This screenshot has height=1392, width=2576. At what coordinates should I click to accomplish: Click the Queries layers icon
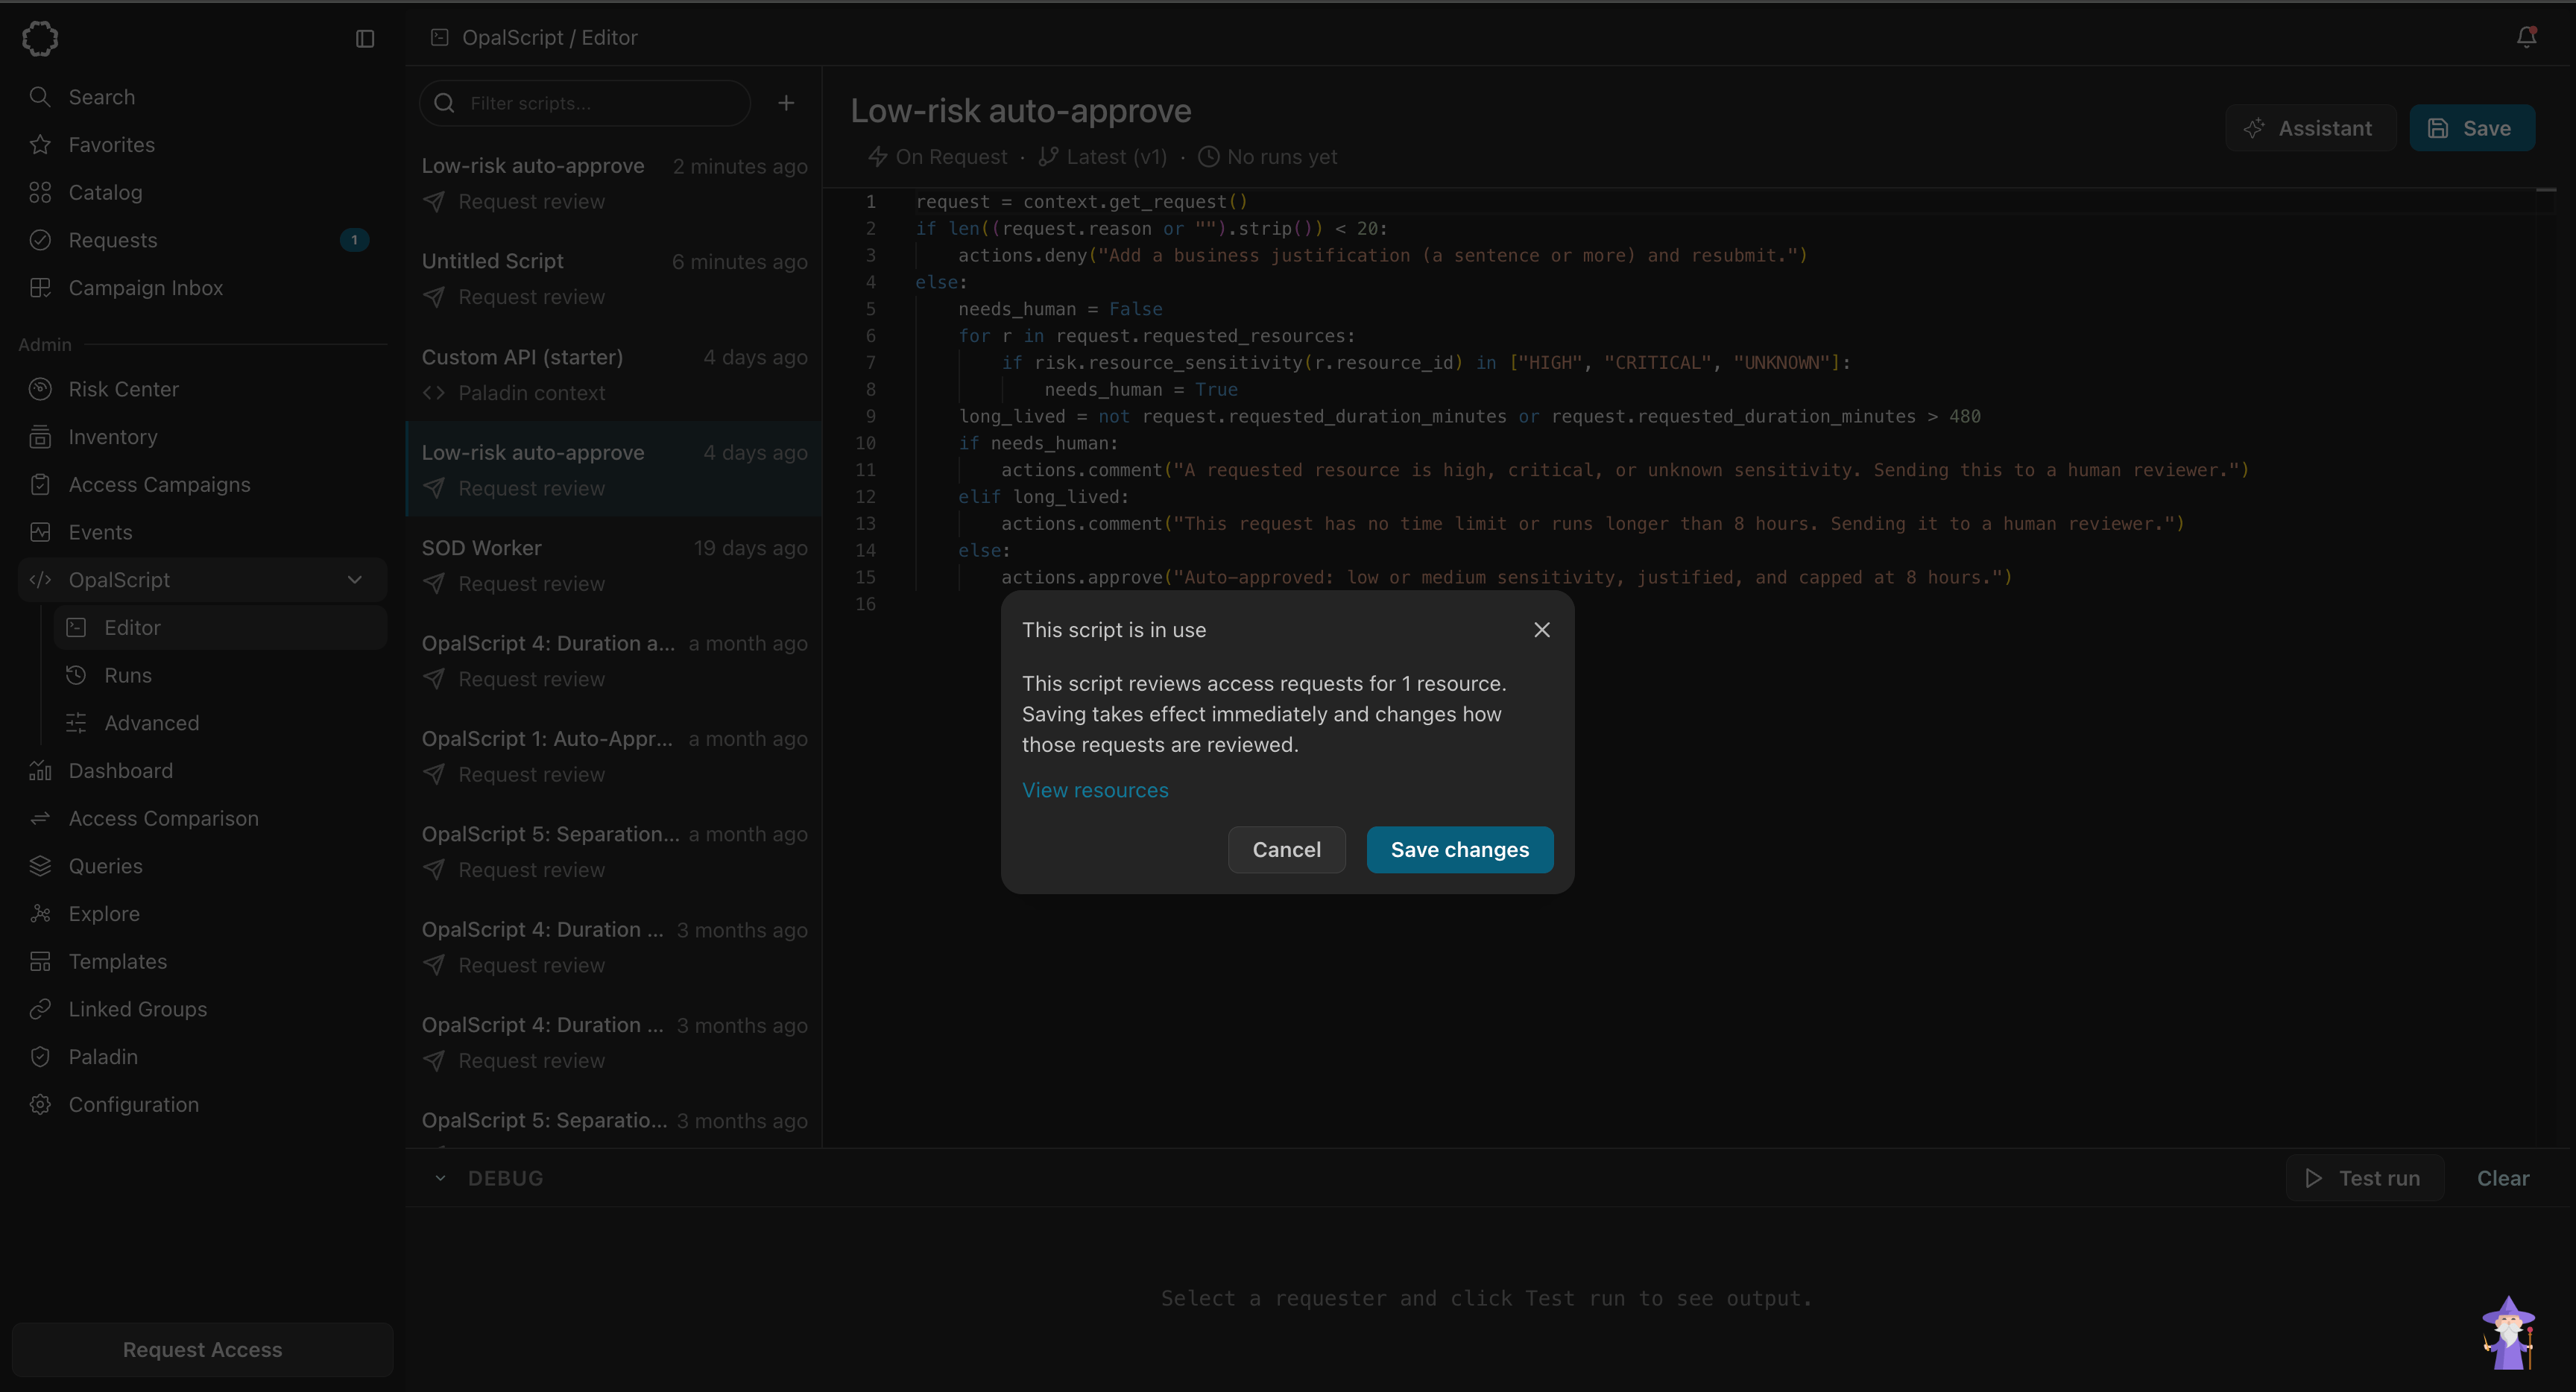[x=40, y=866]
